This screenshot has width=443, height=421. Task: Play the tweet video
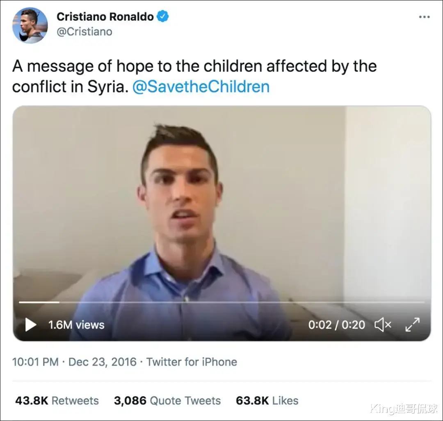point(31,325)
